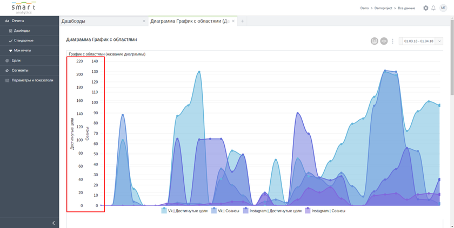Collapse the left sidebar with chevron
This screenshot has height=228, width=454.
(x=53, y=223)
